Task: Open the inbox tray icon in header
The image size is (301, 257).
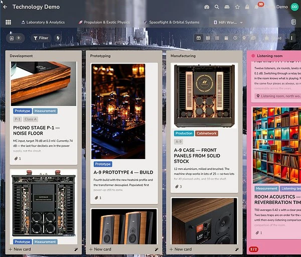Action: pos(227,7)
